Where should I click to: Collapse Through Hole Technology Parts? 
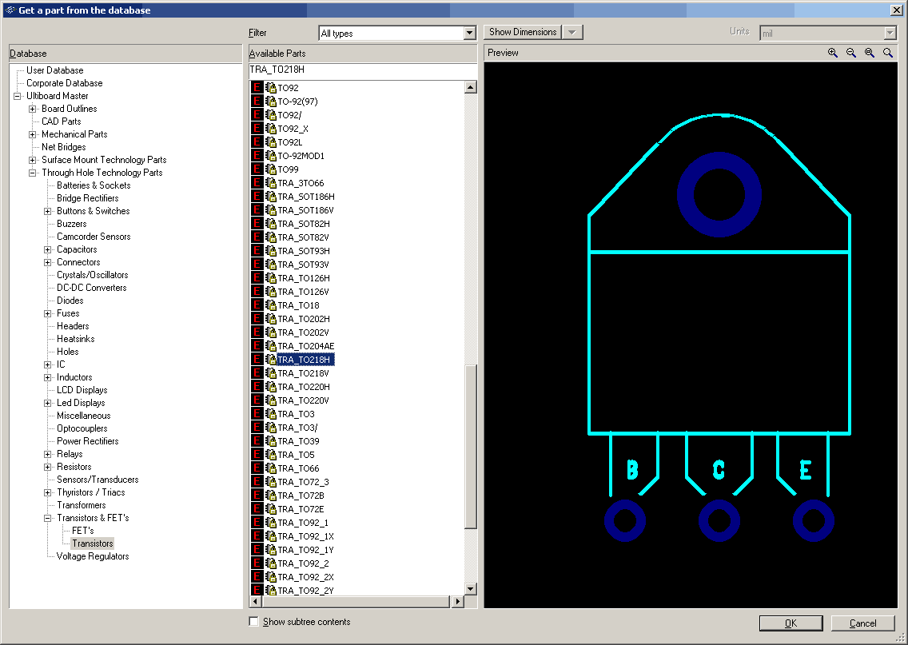(33, 173)
